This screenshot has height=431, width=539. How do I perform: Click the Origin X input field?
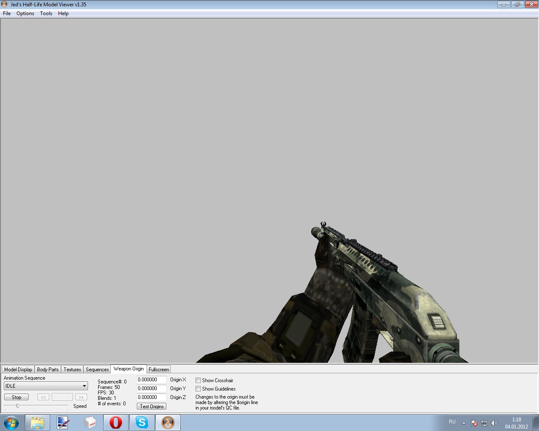(x=151, y=380)
